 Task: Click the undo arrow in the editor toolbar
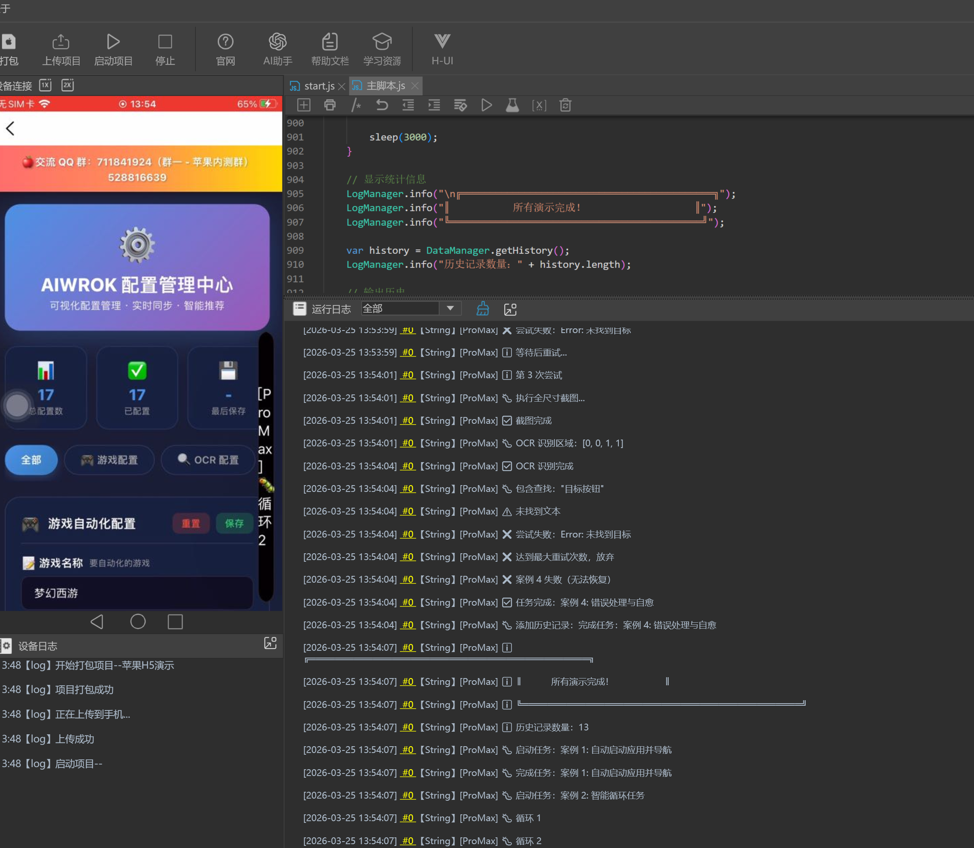[382, 105]
